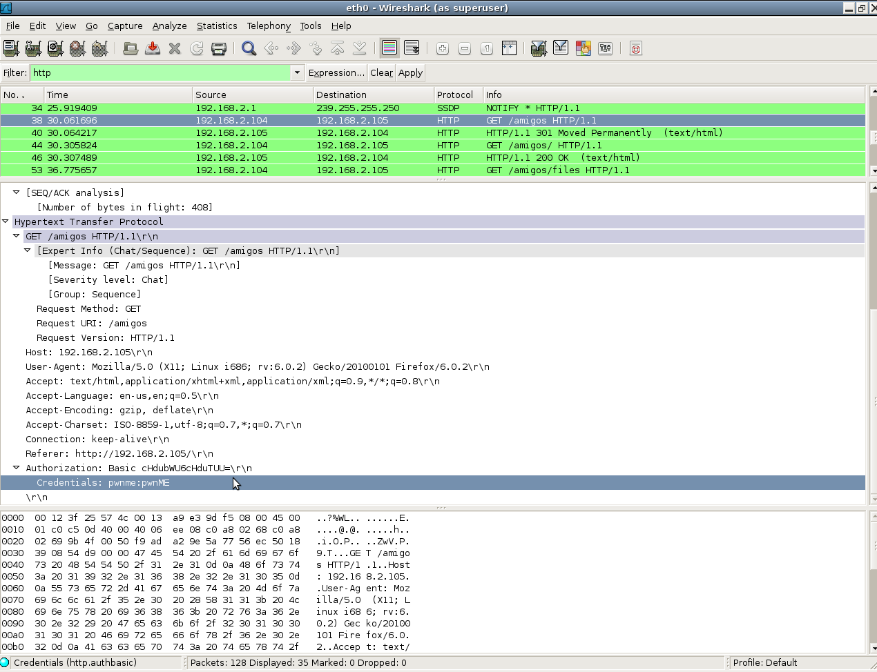This screenshot has height=672, width=877.
Task: Open the filter history dropdown arrow
Action: click(297, 72)
